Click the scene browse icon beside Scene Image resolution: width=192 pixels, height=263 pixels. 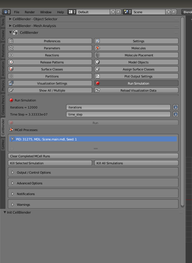click(127, 12)
